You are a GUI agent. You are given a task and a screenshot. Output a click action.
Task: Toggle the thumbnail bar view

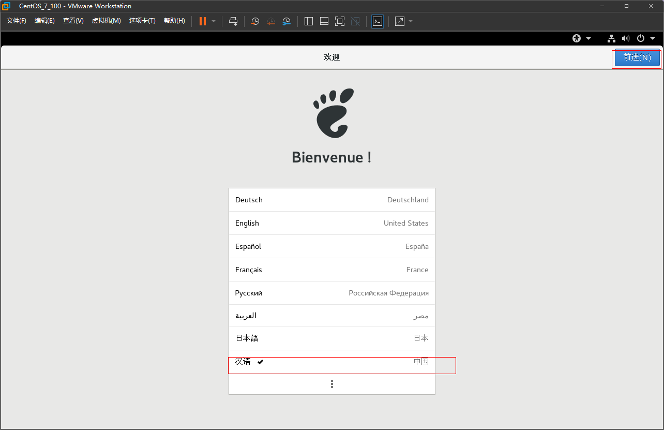[x=324, y=21]
